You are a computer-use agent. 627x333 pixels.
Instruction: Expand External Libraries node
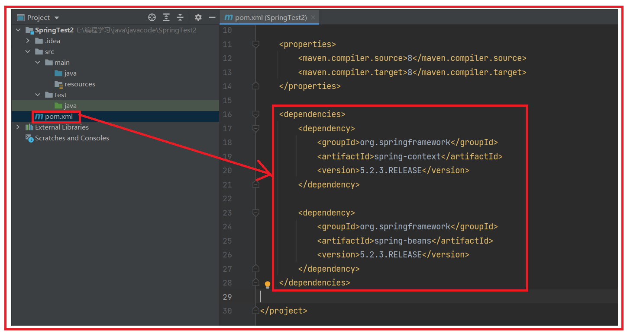pos(18,127)
